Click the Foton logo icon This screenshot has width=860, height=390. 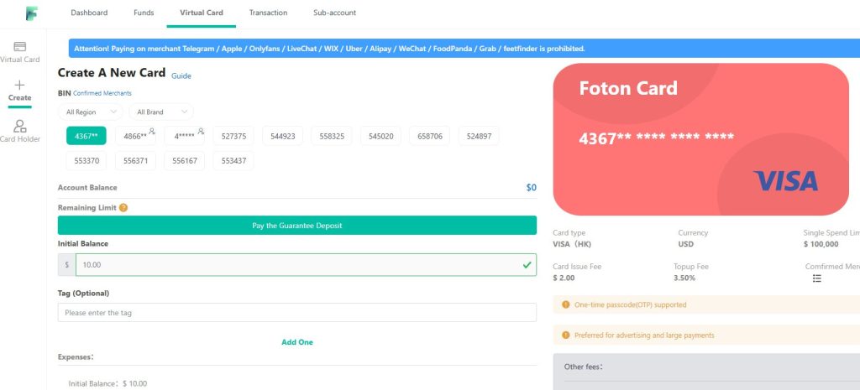coord(32,13)
